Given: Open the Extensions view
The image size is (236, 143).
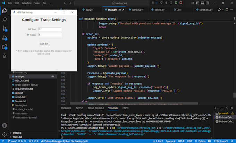Looking at the screenshot, I should [x=5, y=47].
